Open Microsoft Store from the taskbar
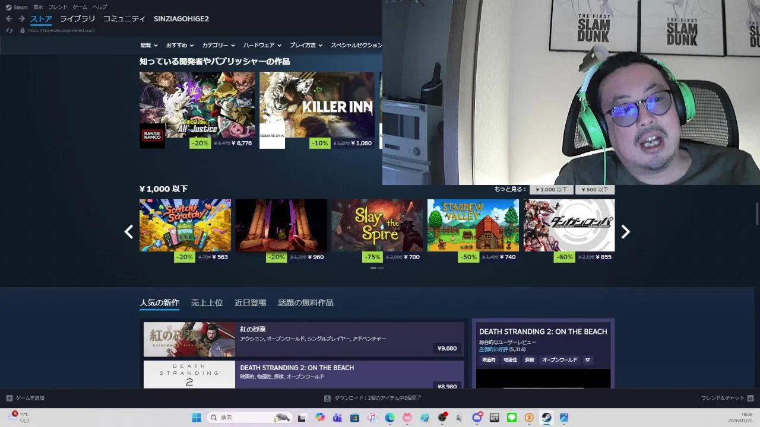The width and height of the screenshot is (760, 427). [354, 418]
